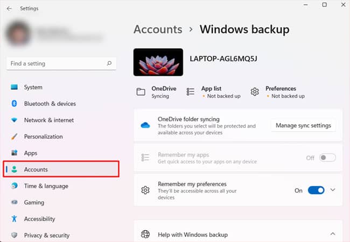The height and width of the screenshot is (242, 350).
Task: Collapse Help with Windows backup section
Action: click(333, 234)
